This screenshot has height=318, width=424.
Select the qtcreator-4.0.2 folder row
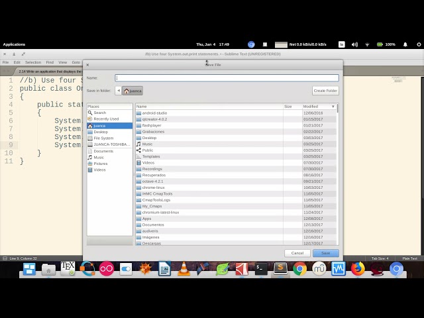pyautogui.click(x=236, y=119)
